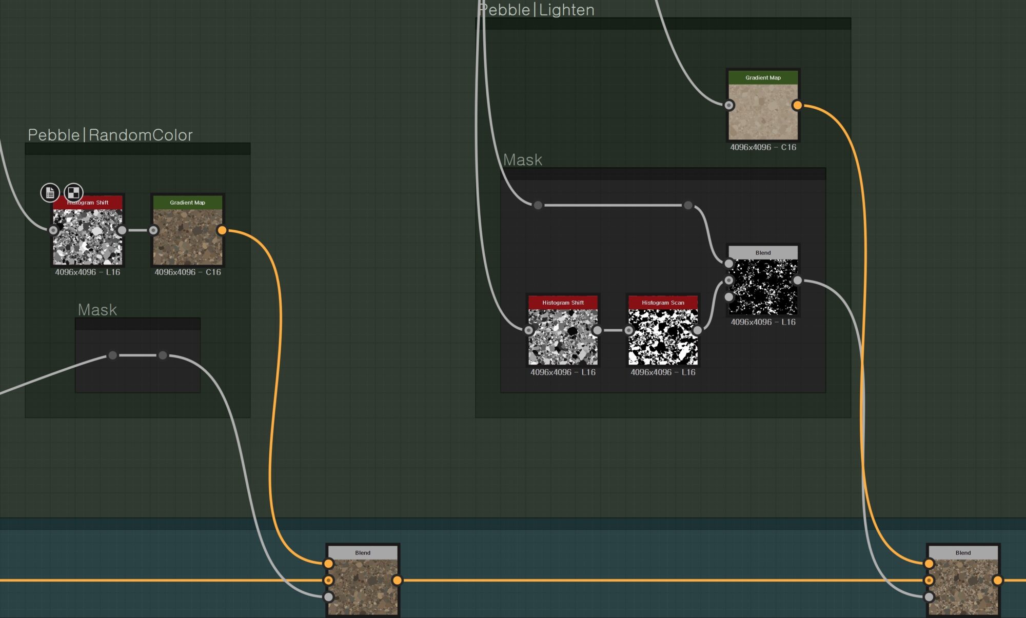Click right dot node in Lighten Mask frame
1026x618 pixels.
tap(688, 205)
